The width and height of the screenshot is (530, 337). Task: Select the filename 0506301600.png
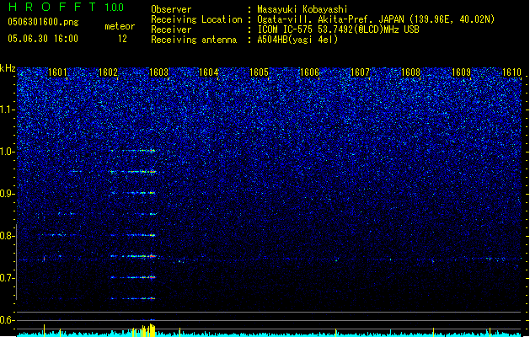(x=43, y=22)
